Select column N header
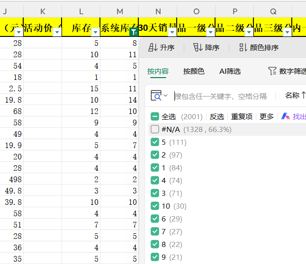The width and height of the screenshot is (306, 264). (158, 11)
